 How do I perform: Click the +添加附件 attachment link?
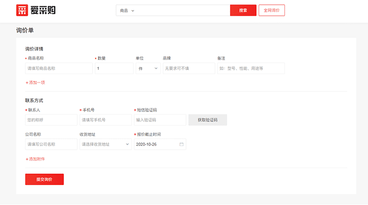(x=35, y=159)
